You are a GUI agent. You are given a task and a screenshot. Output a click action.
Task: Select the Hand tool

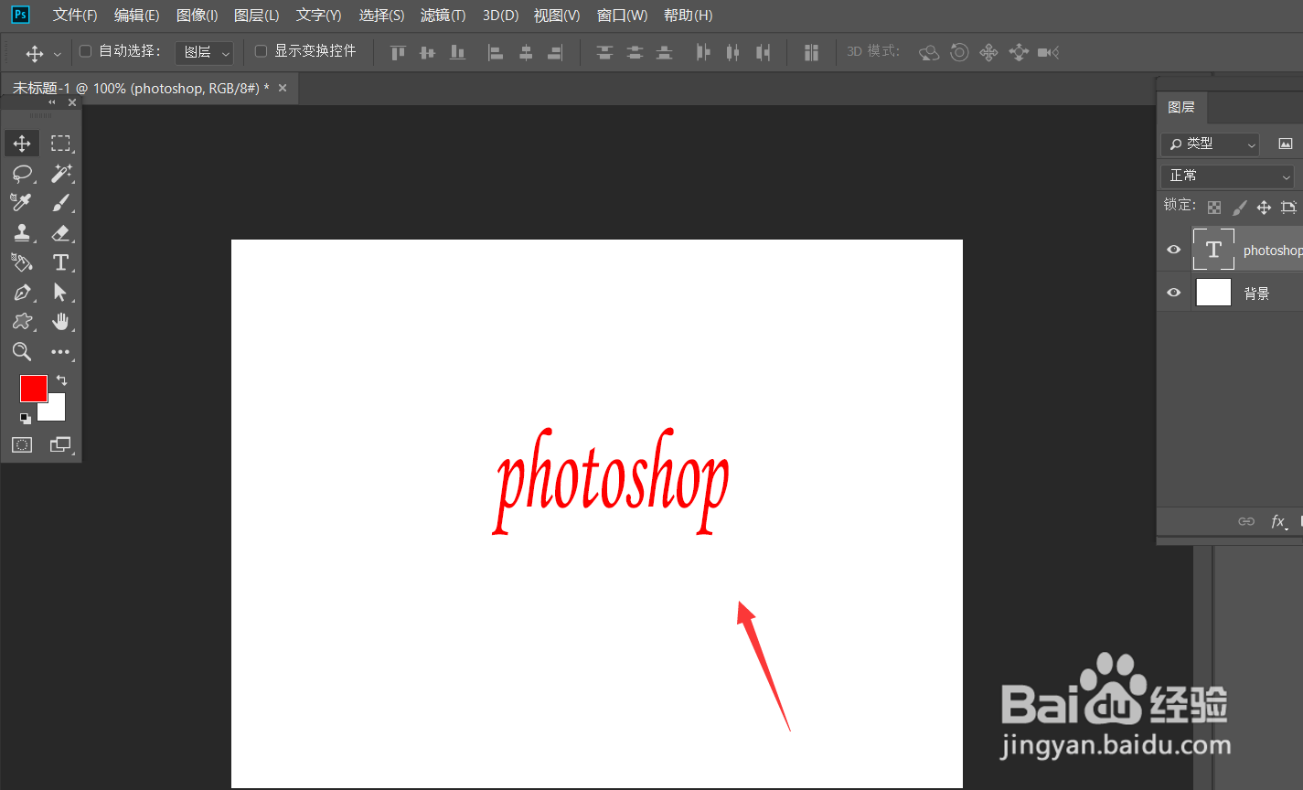[x=60, y=322]
